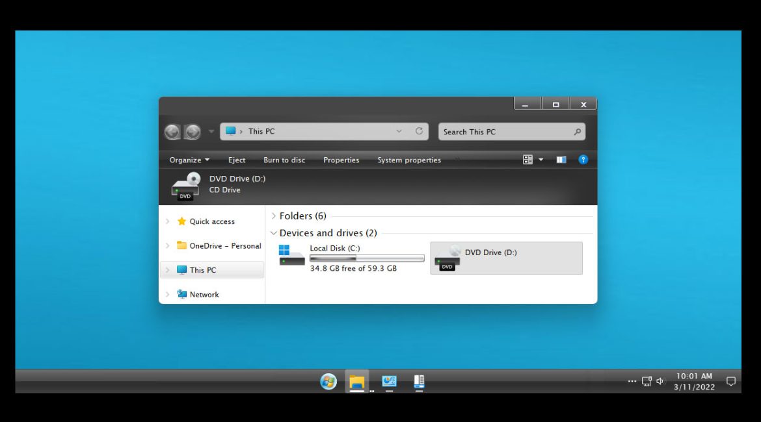Click the volume speaker icon in tray
Viewport: 761px width, 422px height.
(x=660, y=382)
